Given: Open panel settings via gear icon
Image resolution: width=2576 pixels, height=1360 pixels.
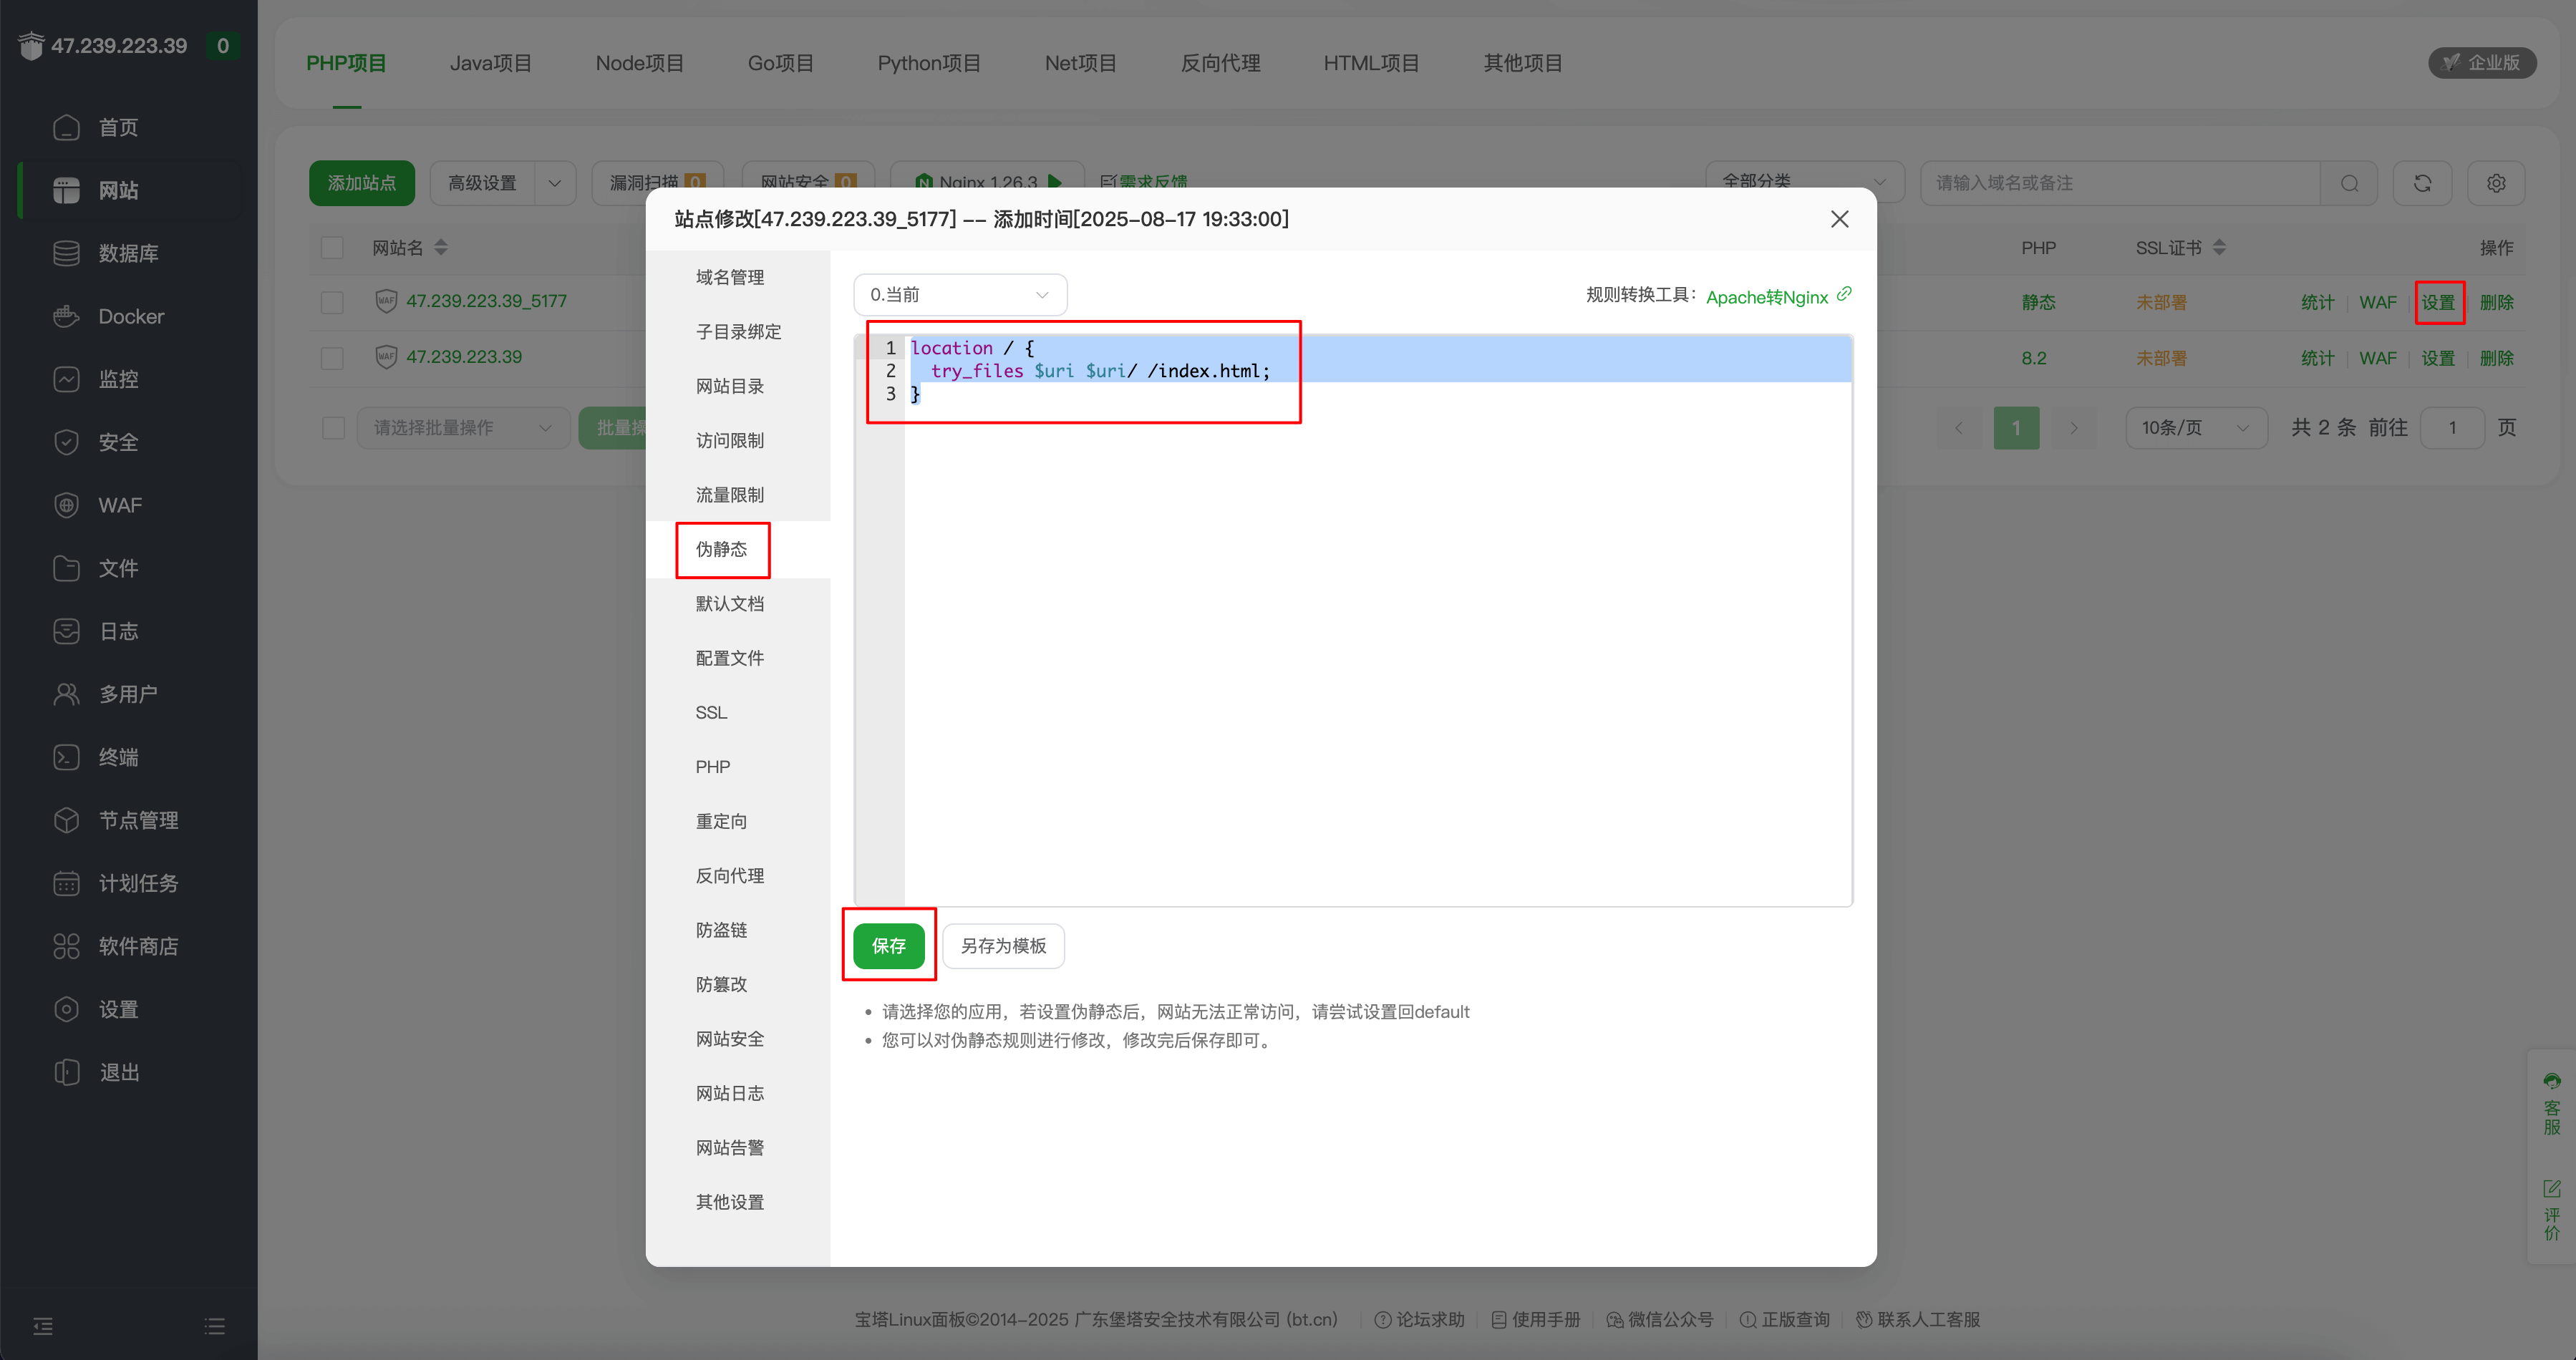Looking at the screenshot, I should coord(2496,183).
